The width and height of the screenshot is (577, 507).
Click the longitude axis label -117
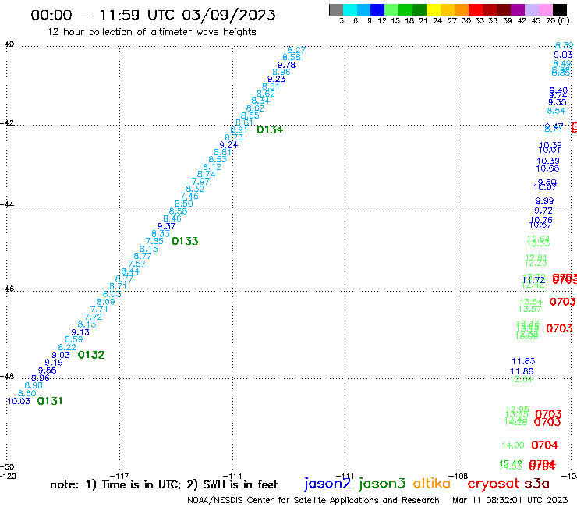point(119,476)
